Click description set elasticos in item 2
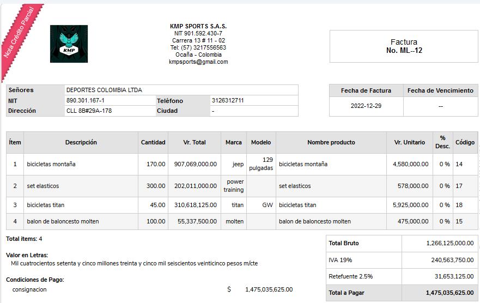Viewport: 480px width, 303px height. pos(43,186)
